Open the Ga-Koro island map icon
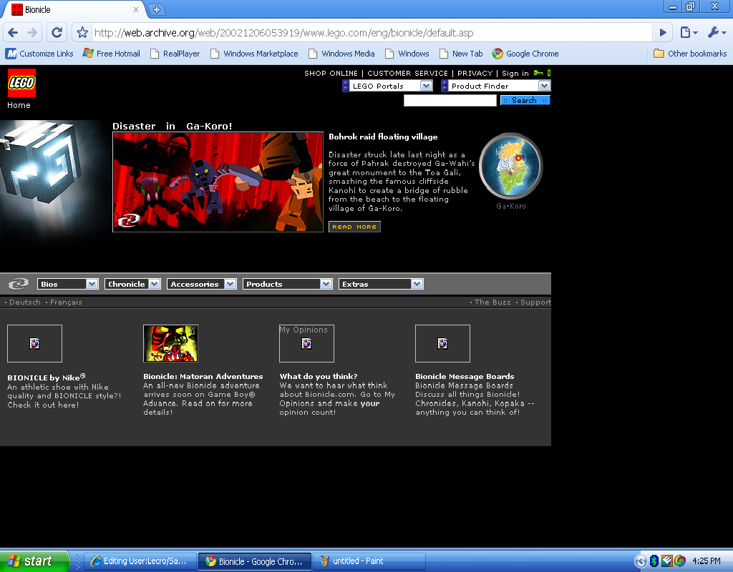 [511, 166]
